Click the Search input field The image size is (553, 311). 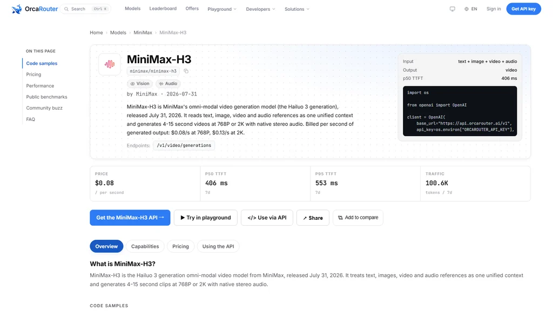click(x=85, y=9)
